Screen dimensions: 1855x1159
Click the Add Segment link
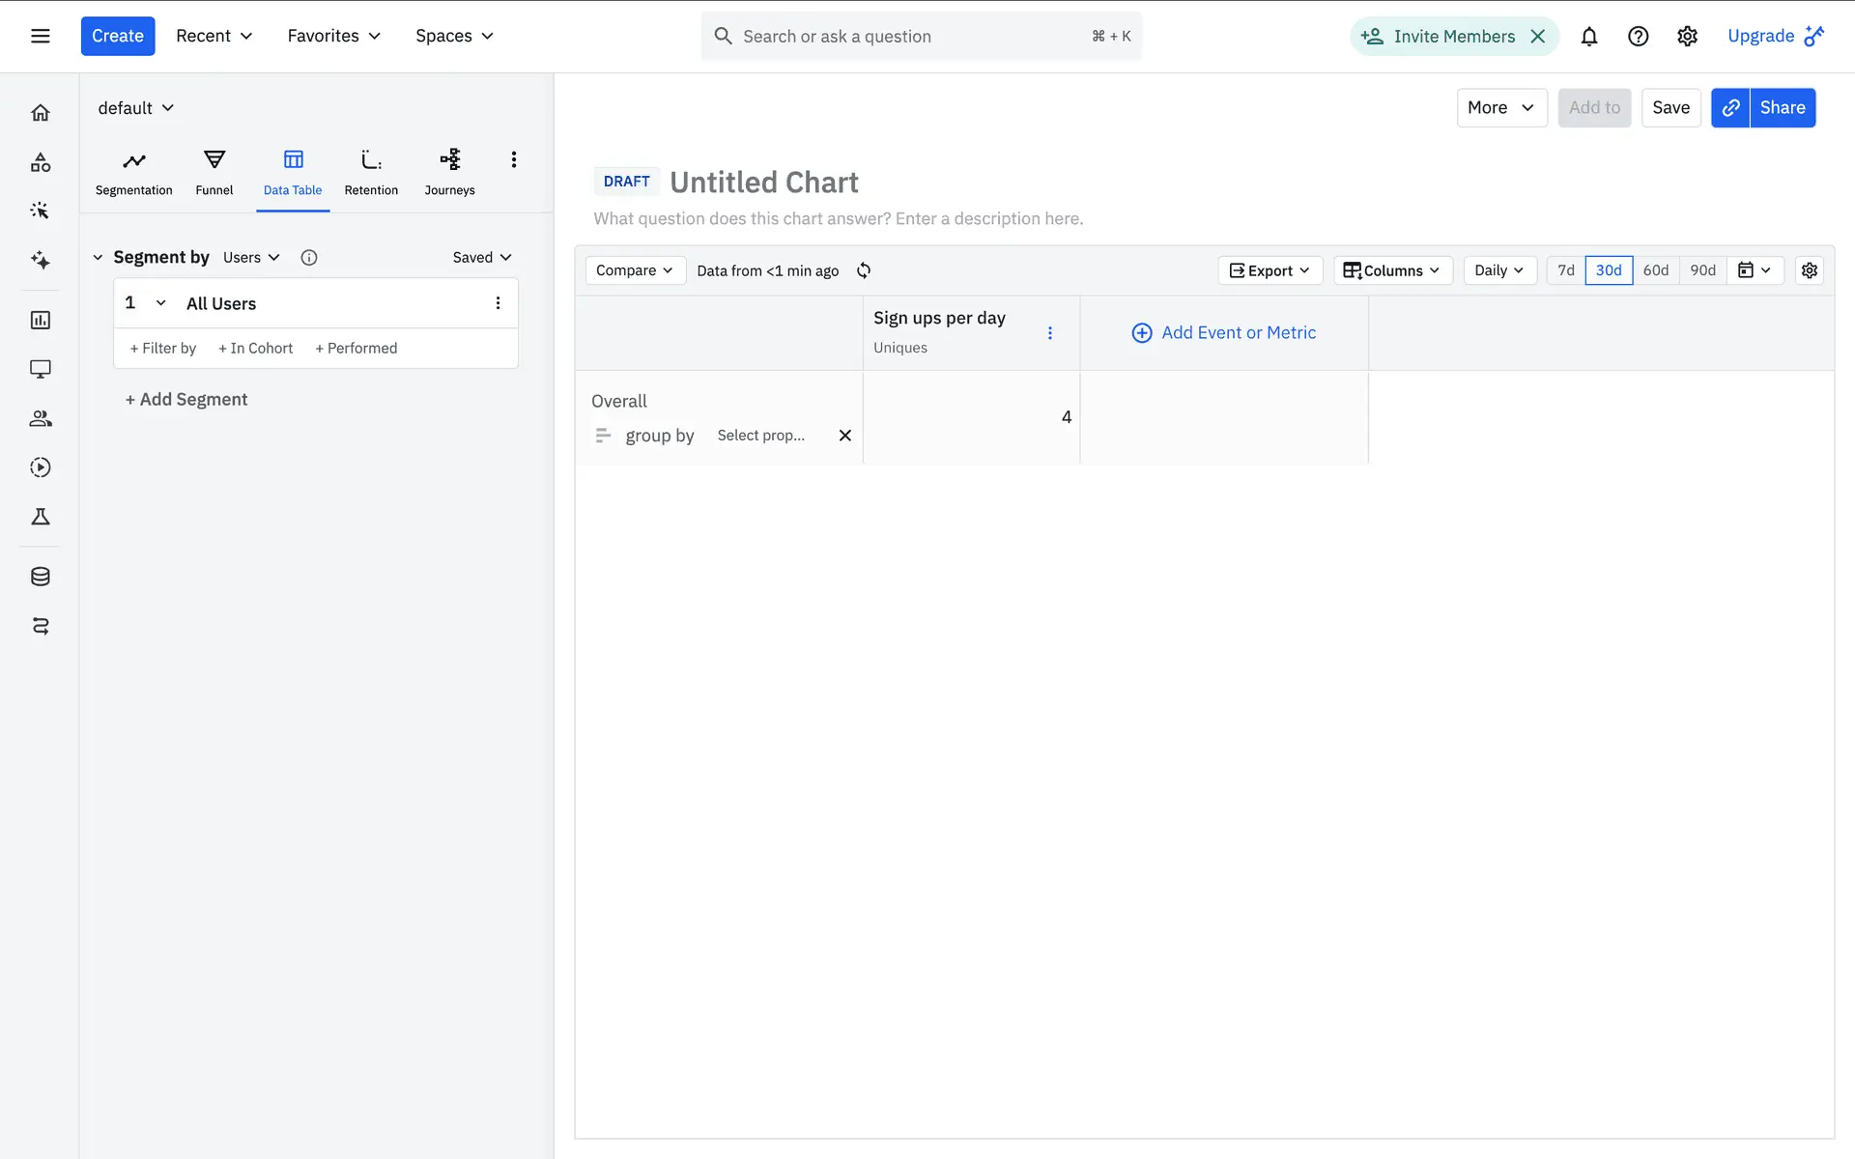(x=186, y=400)
